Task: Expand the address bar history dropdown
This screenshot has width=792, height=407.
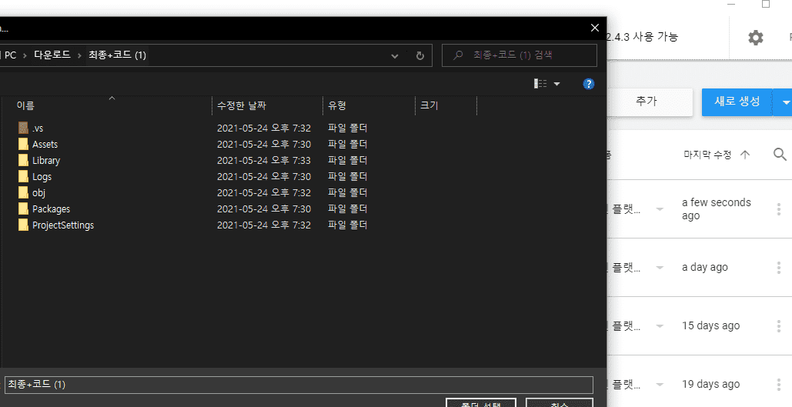Action: click(395, 55)
